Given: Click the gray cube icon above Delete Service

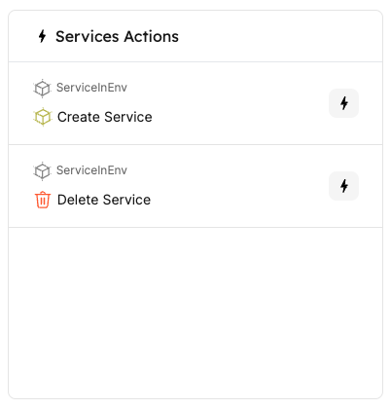Looking at the screenshot, I should pyautogui.click(x=42, y=170).
